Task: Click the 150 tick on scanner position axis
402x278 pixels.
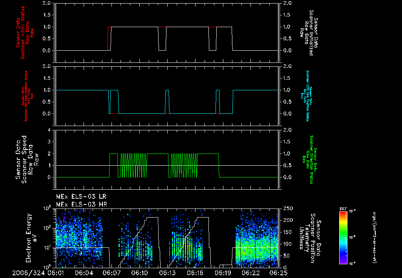Action: point(288,232)
